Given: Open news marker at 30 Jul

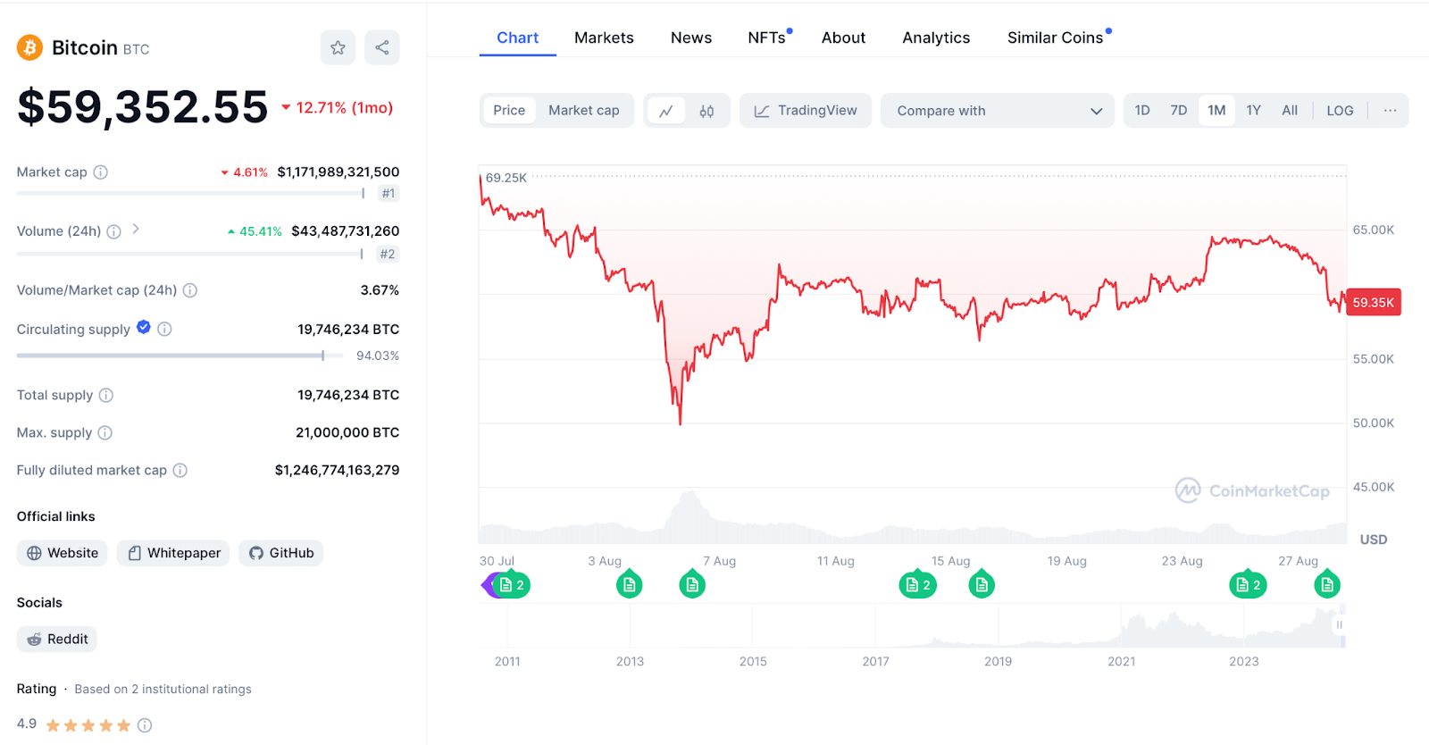Looking at the screenshot, I should [x=512, y=585].
